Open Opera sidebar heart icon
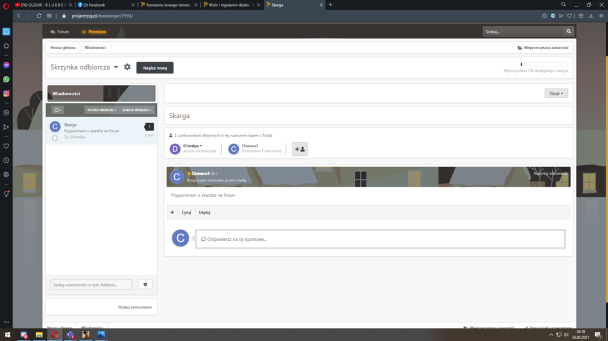Viewport: 608px width, 341px height. click(6, 146)
